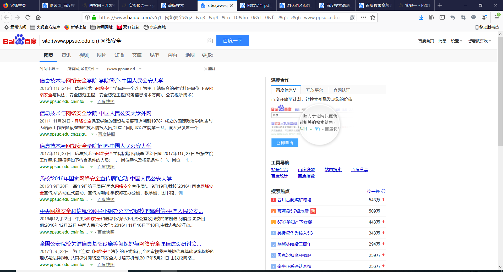Go to the Firefox home page icon

(x=38, y=17)
